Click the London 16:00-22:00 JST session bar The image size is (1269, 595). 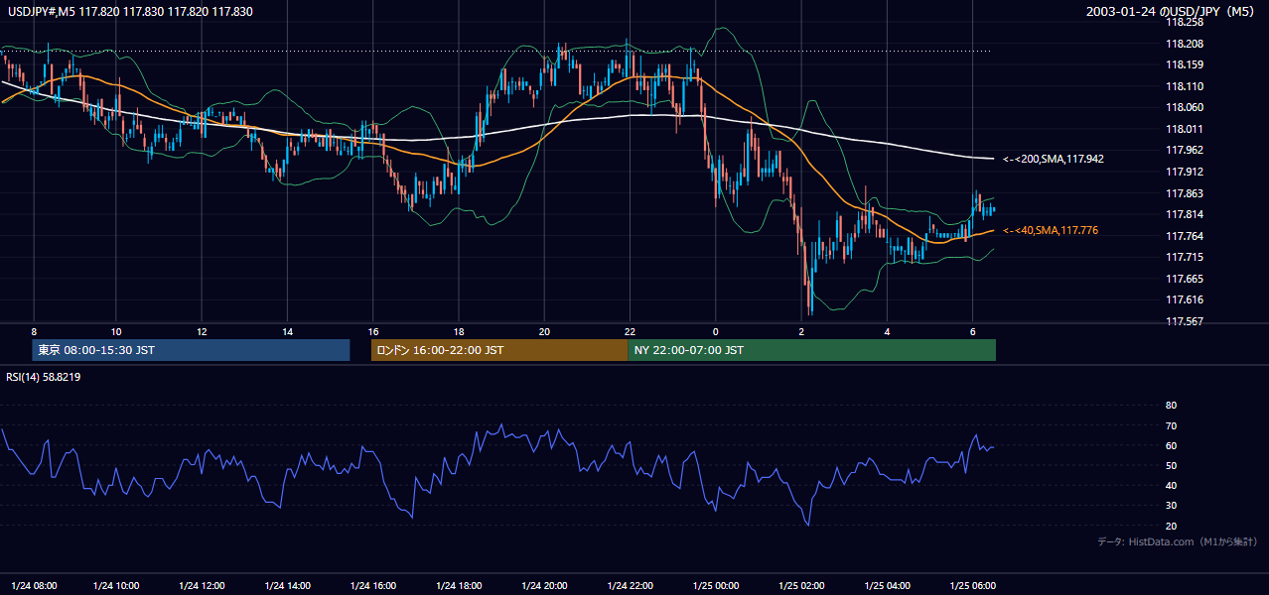(499, 350)
